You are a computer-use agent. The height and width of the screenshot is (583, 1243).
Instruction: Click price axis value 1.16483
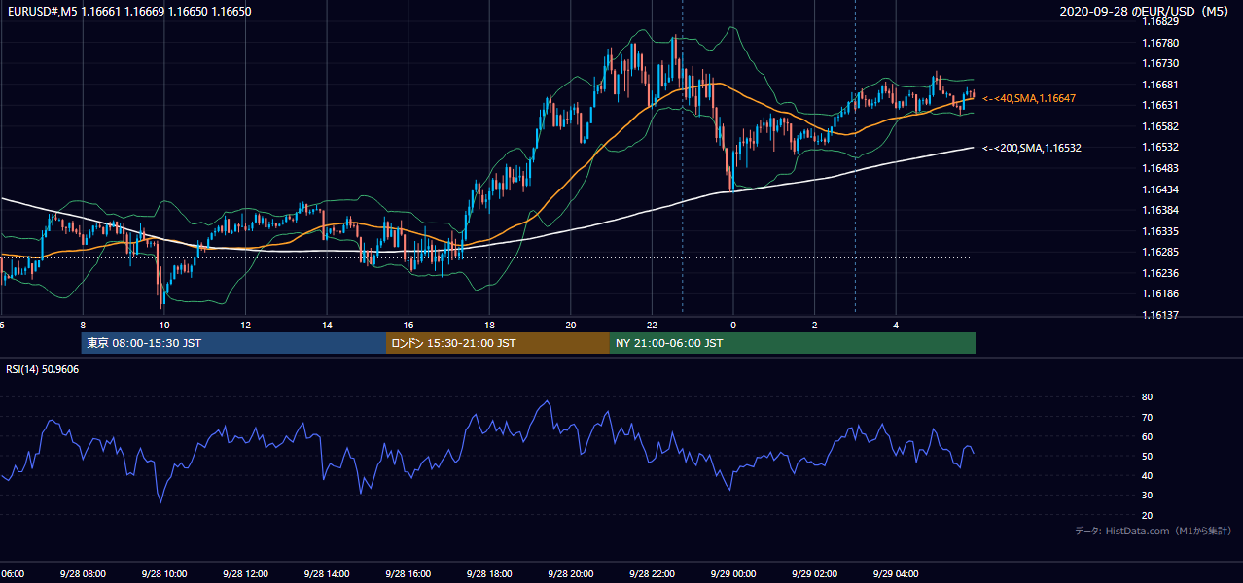point(1160,168)
